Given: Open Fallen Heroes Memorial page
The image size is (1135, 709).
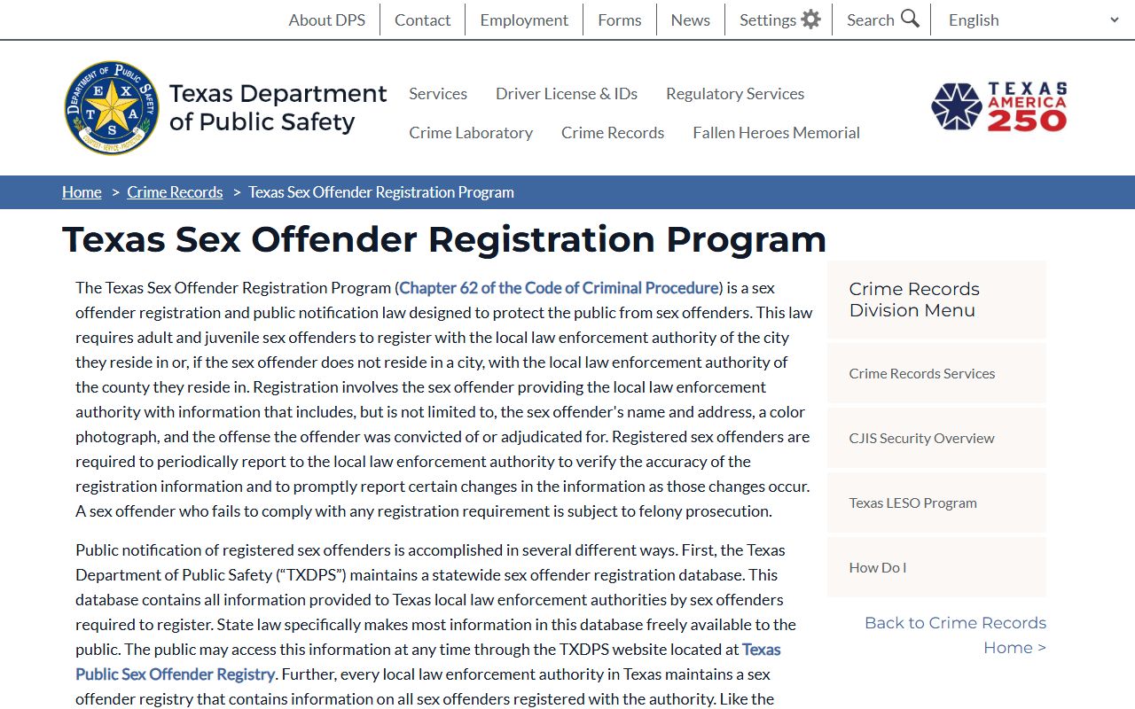Looking at the screenshot, I should tap(776, 132).
